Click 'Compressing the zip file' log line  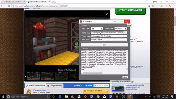pyautogui.click(x=88, y=66)
